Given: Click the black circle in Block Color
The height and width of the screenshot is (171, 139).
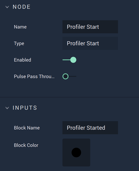Looking at the screenshot, I should point(76,153).
